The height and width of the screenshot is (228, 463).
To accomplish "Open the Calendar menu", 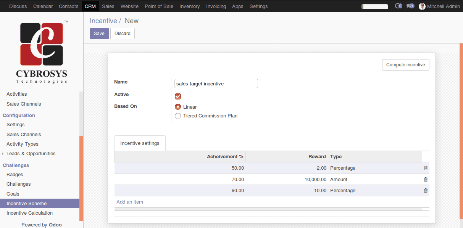I will pyautogui.click(x=43, y=6).
